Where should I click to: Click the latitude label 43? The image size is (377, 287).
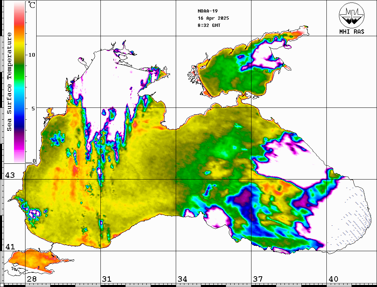(10, 175)
